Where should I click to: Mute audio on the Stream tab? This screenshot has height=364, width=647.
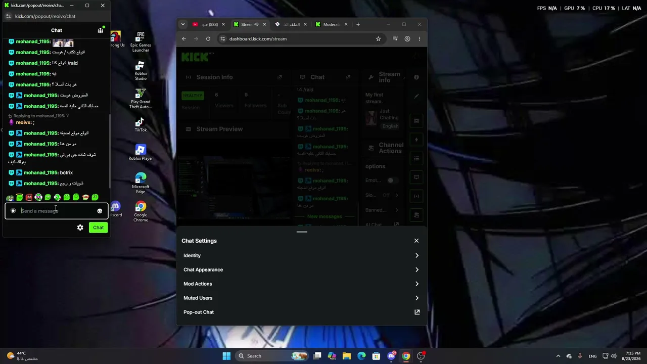[x=256, y=24]
